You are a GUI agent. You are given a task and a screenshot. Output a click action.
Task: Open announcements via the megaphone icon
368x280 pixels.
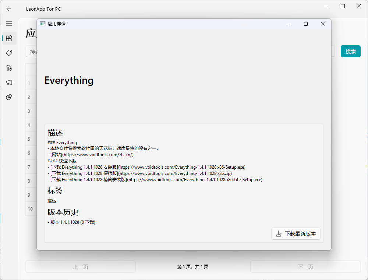click(9, 82)
